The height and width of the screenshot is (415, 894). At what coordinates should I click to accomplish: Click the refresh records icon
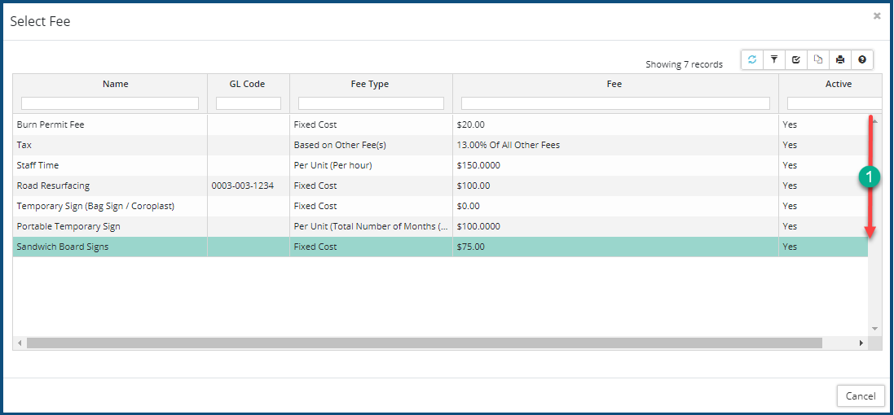tap(752, 59)
